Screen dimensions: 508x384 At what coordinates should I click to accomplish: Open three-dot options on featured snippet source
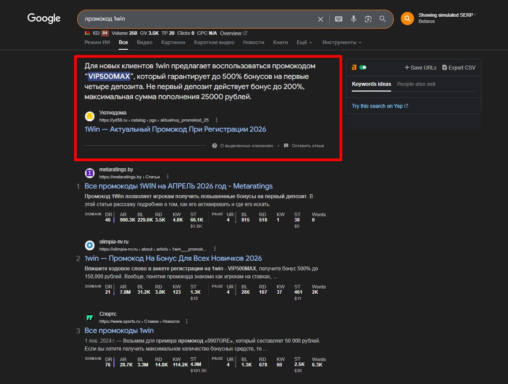click(x=217, y=120)
